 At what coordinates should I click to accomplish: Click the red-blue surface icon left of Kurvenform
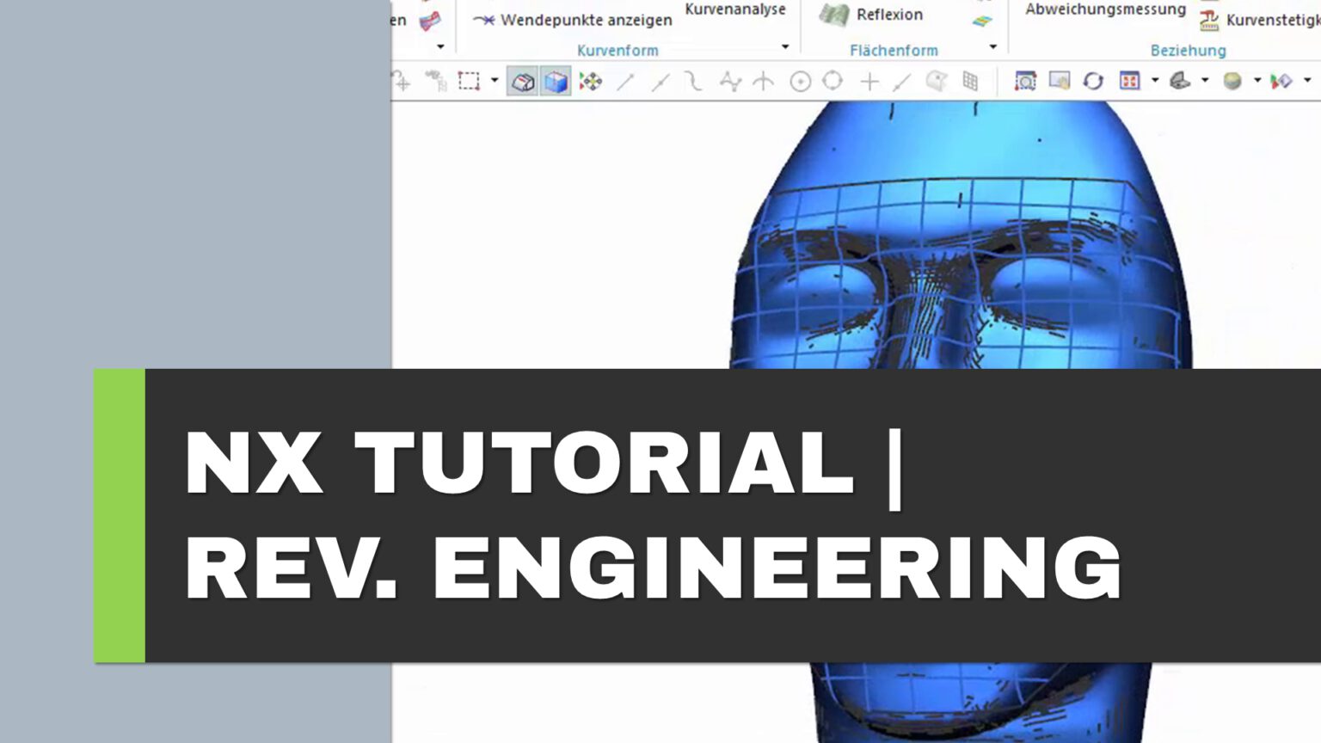[429, 20]
